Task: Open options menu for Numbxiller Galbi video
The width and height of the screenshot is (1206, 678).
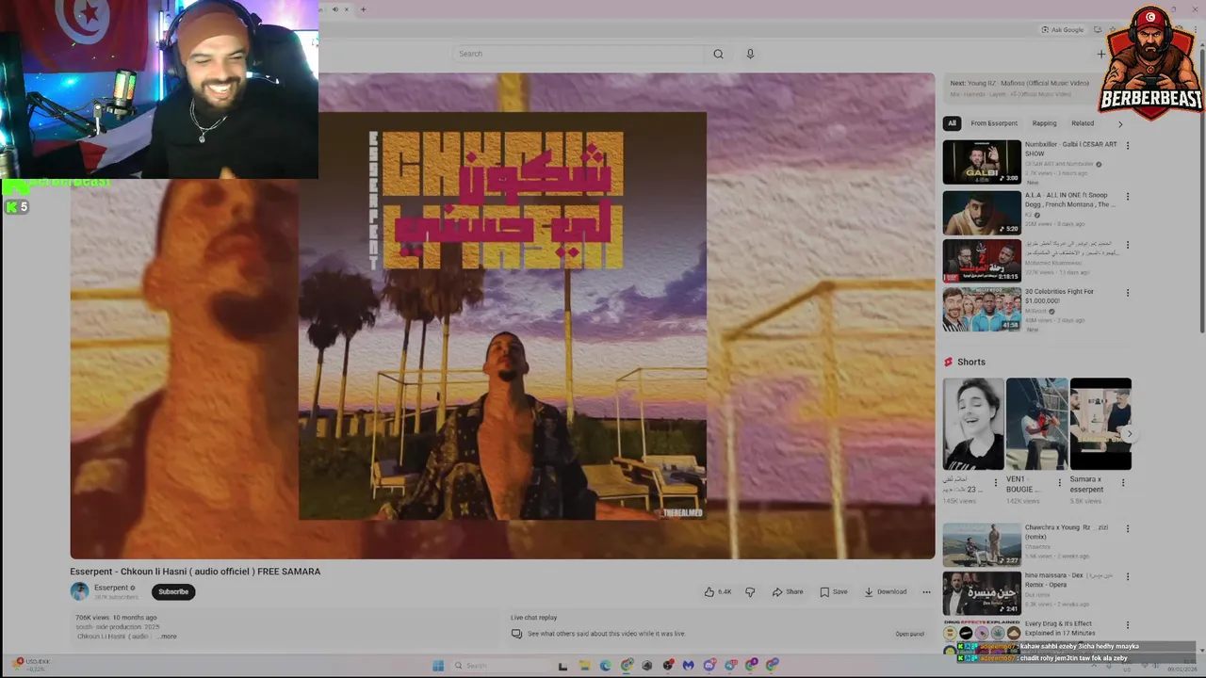Action: click(x=1127, y=146)
